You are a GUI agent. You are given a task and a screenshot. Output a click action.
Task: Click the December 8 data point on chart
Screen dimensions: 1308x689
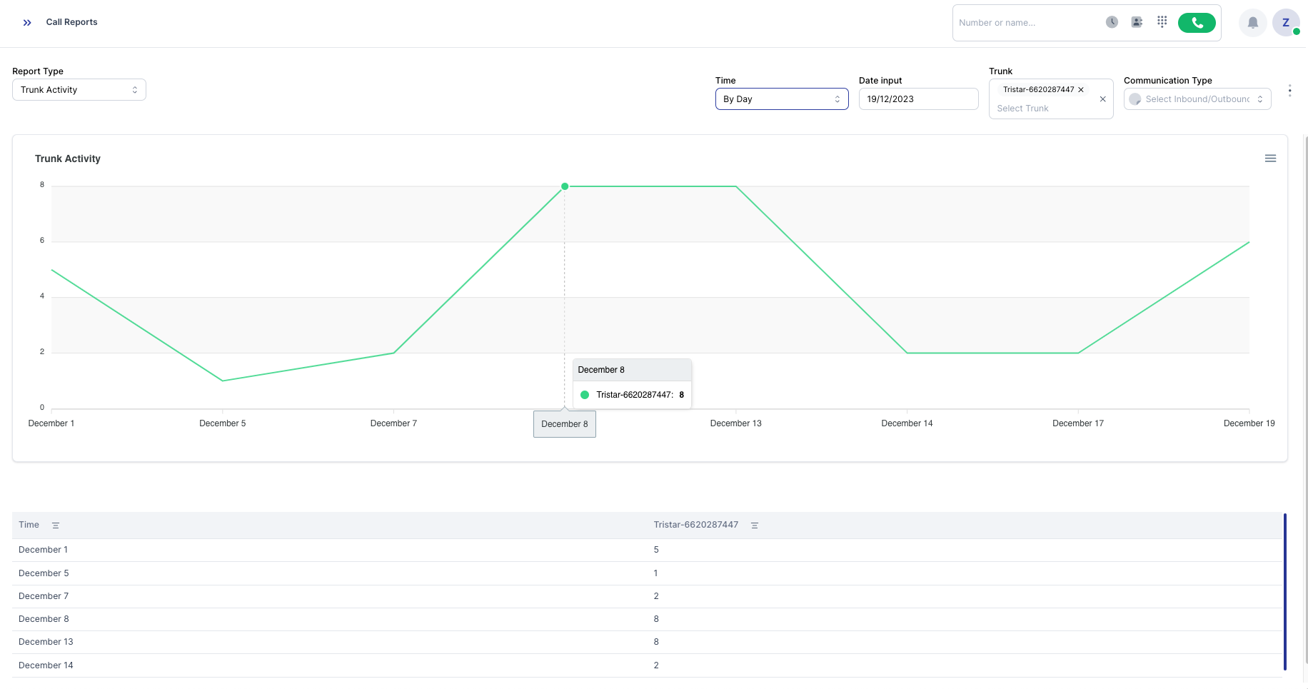(x=565, y=186)
